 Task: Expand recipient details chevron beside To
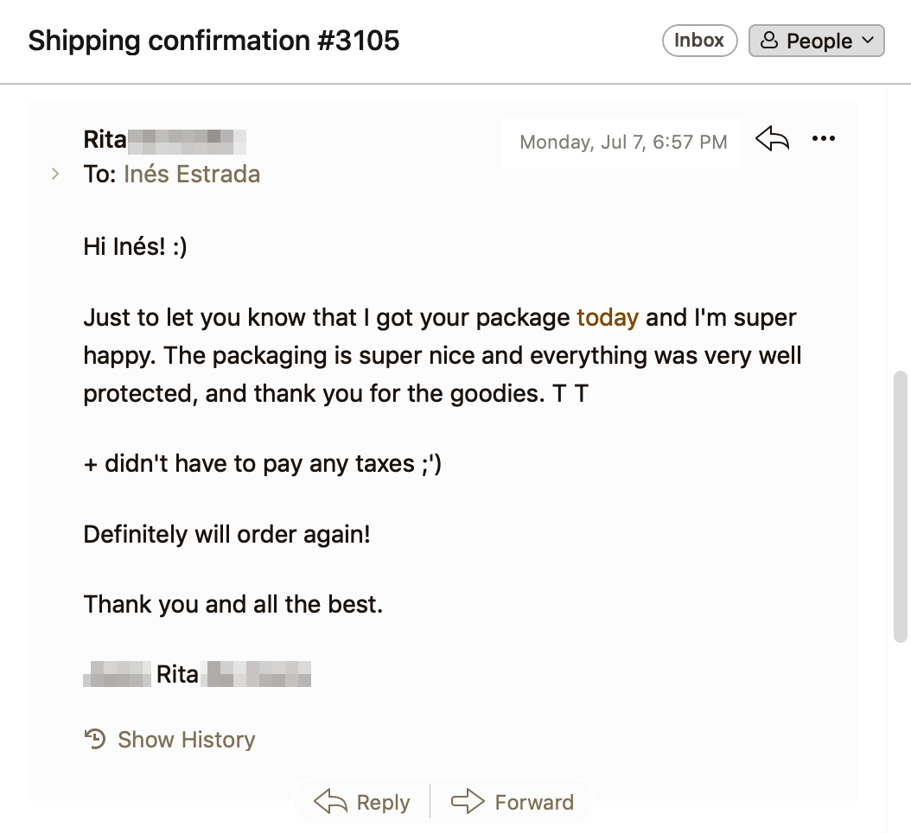[55, 175]
